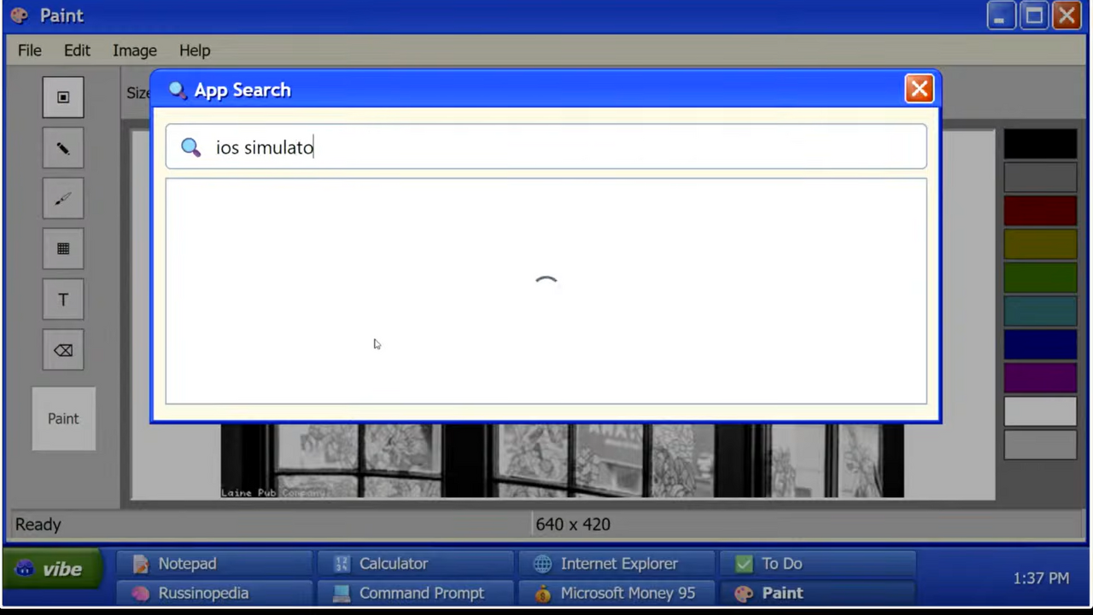Click the magnifier icon in search field
Screen dimensions: 1093x615
coord(190,148)
